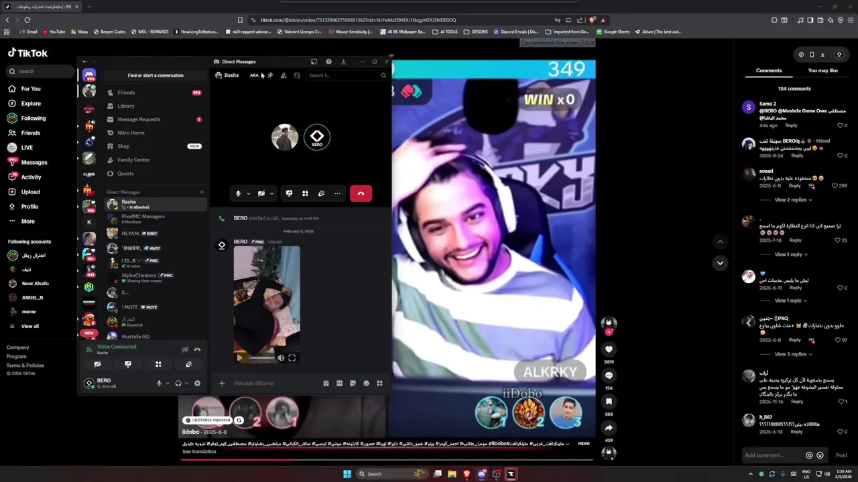The width and height of the screenshot is (858, 482).
Task: Open Mustafa GO direct message
Action: 155,336
